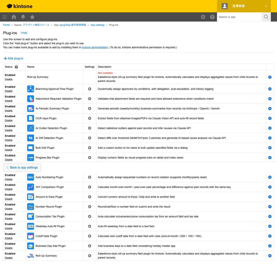This screenshot has height=273, width=277.
Task: Open the header settings gear menu
Action: coord(203,17)
